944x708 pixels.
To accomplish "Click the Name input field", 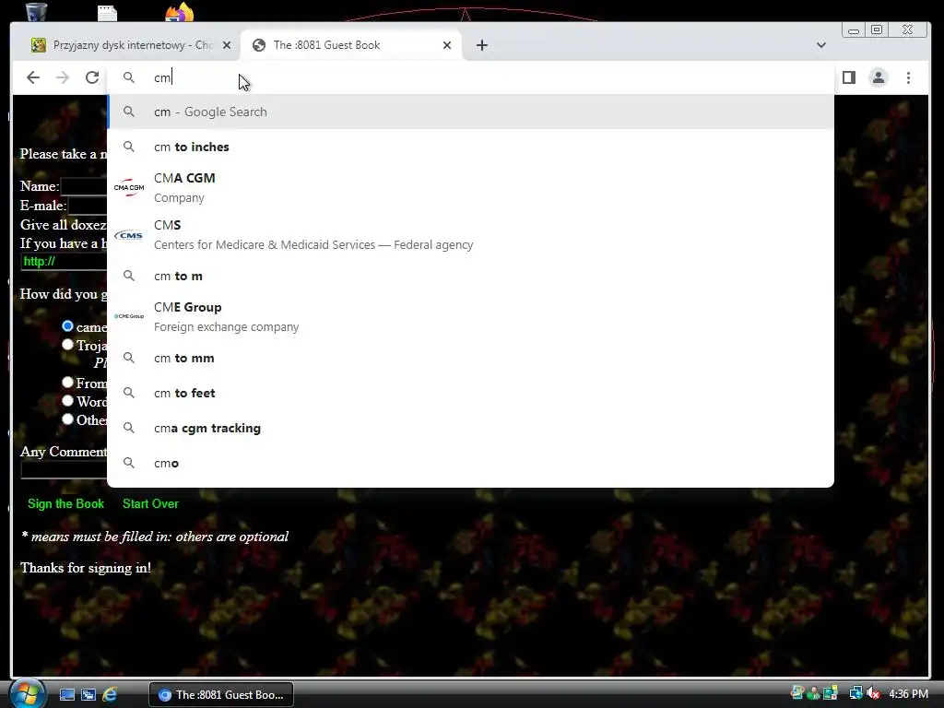I will pos(84,186).
